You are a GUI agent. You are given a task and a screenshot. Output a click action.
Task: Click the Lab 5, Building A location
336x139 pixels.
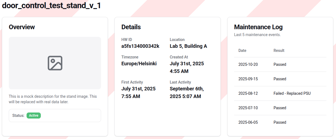pyautogui.click(x=188, y=46)
